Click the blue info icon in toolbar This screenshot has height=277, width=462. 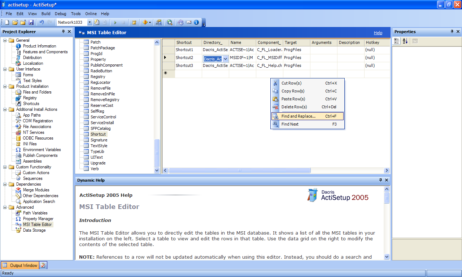point(196,22)
